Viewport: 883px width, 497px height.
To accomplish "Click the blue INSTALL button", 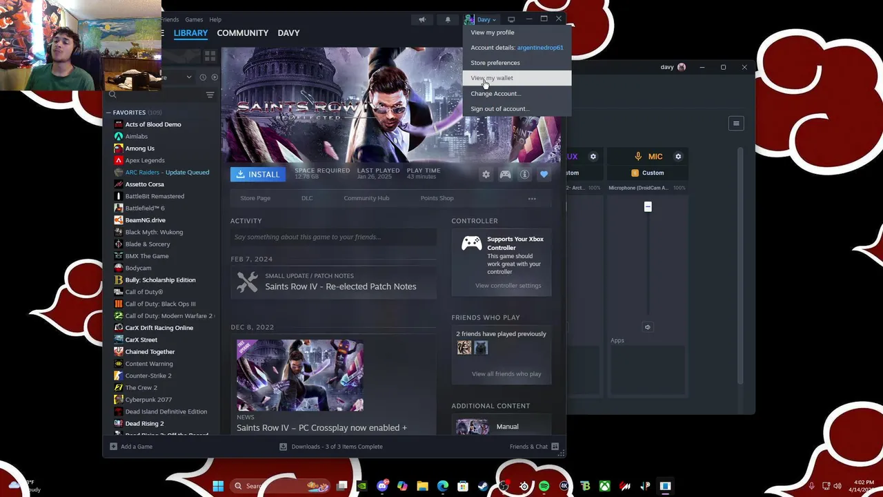I will 258,175.
